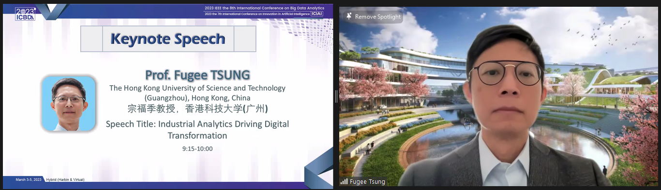Screen dimensions: 661x190
Task: Click the Remove Spotlight pin icon
Action: (349, 16)
